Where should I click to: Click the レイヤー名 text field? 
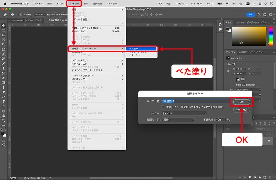click(x=196, y=101)
